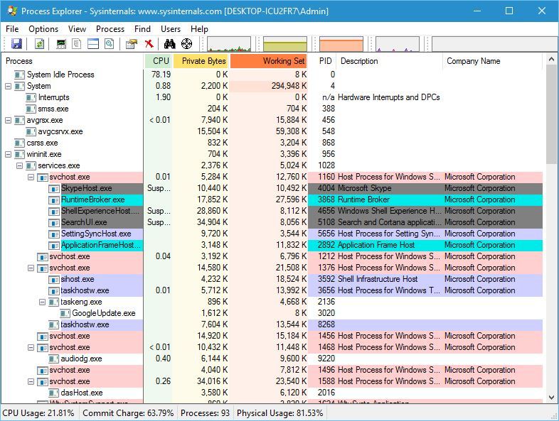Click the Processes: 93 status entry
Screen dimensions: 559x421
pos(205,413)
